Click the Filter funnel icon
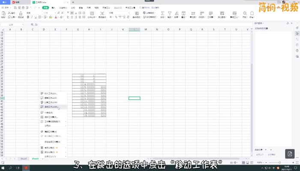 pos(170,13)
